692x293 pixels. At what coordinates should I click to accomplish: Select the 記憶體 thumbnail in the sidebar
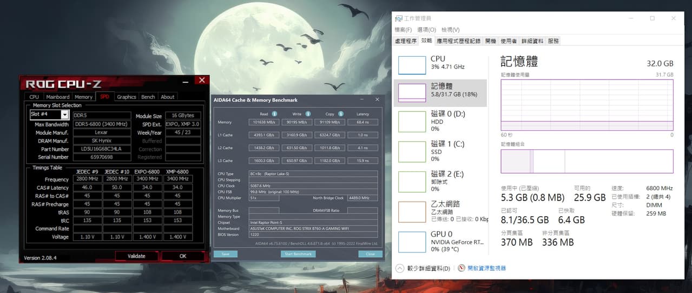[412, 92]
